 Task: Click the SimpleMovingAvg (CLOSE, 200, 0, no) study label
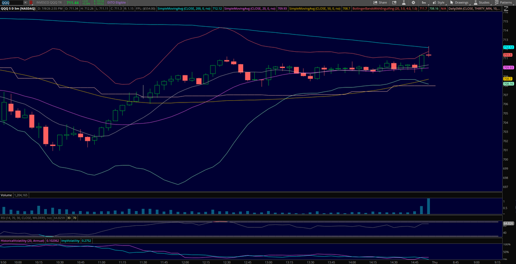[184, 8]
